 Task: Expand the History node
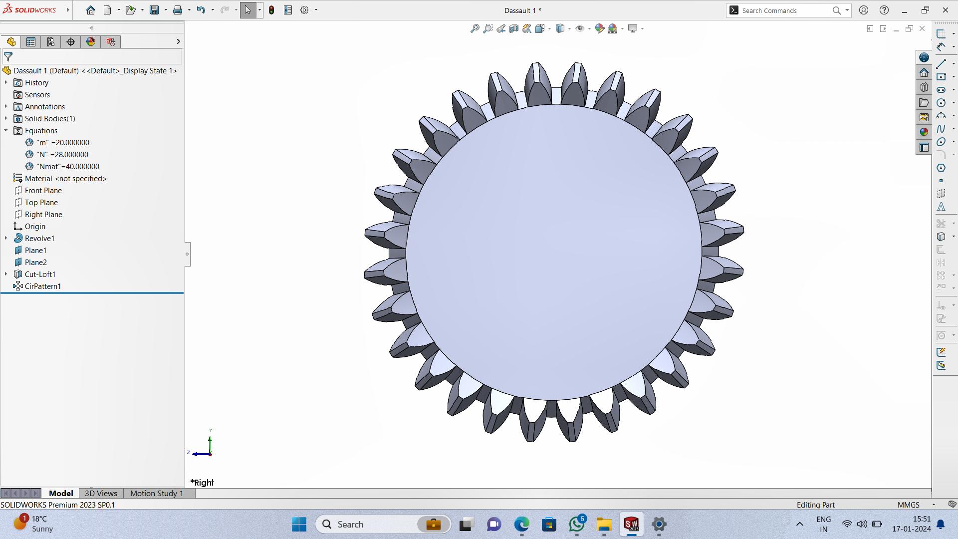(x=6, y=82)
